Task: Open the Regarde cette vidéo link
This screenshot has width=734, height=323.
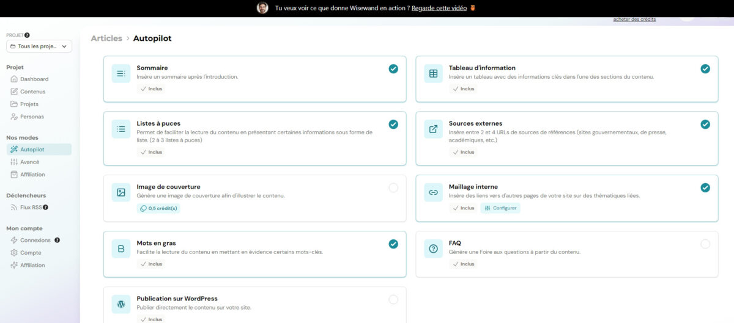Action: [439, 9]
